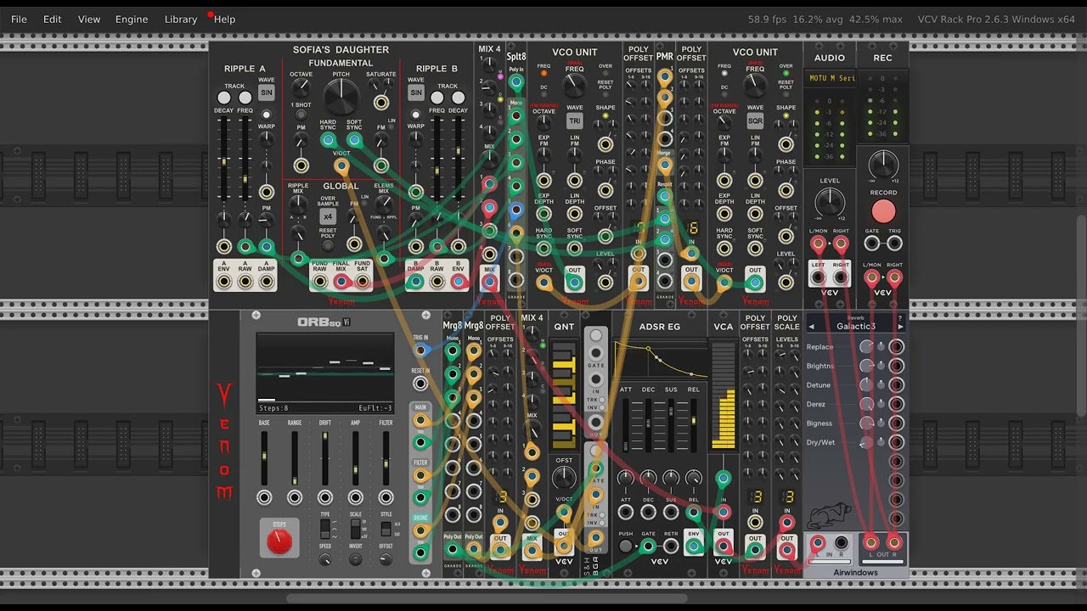The width and height of the screenshot is (1087, 611).
Task: Click the AUDIO LEVEL knob
Action: (x=830, y=202)
